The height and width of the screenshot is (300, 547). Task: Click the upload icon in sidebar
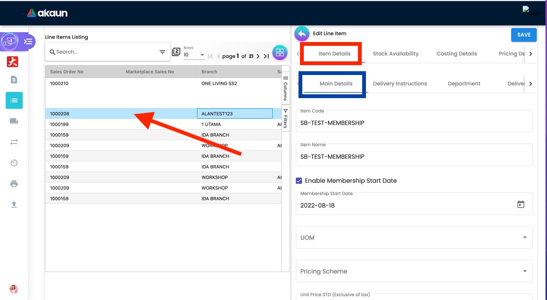14,205
